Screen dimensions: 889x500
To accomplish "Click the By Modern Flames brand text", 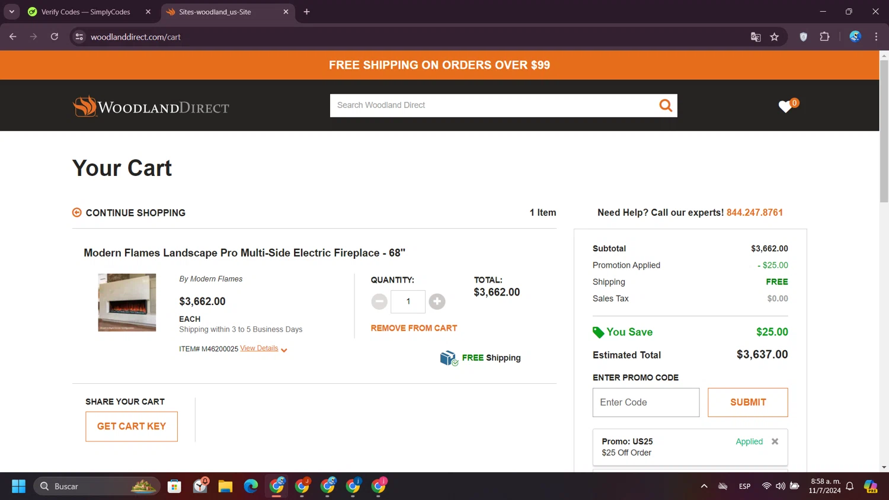I will point(211,279).
